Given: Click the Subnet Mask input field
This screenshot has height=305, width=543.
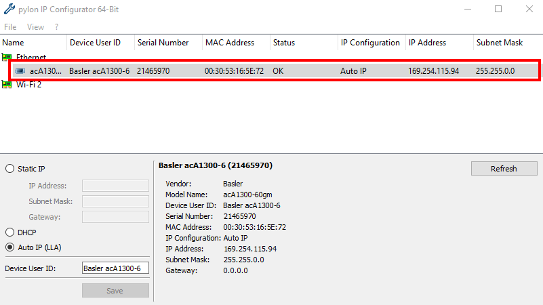Looking at the screenshot, I should (x=115, y=201).
